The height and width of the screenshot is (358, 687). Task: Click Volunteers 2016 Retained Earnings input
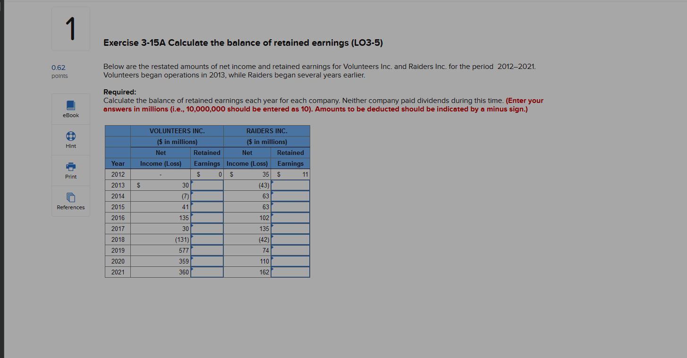point(207,218)
